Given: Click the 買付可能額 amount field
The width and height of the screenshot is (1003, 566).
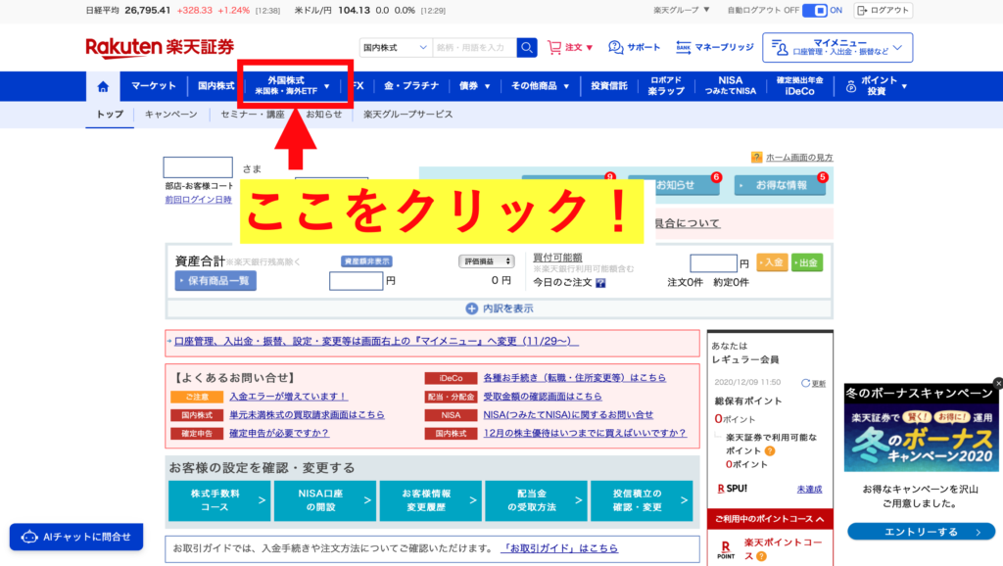Looking at the screenshot, I should tap(713, 262).
